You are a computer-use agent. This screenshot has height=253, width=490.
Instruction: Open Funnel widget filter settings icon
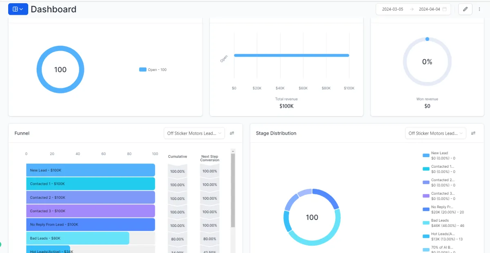(x=232, y=133)
